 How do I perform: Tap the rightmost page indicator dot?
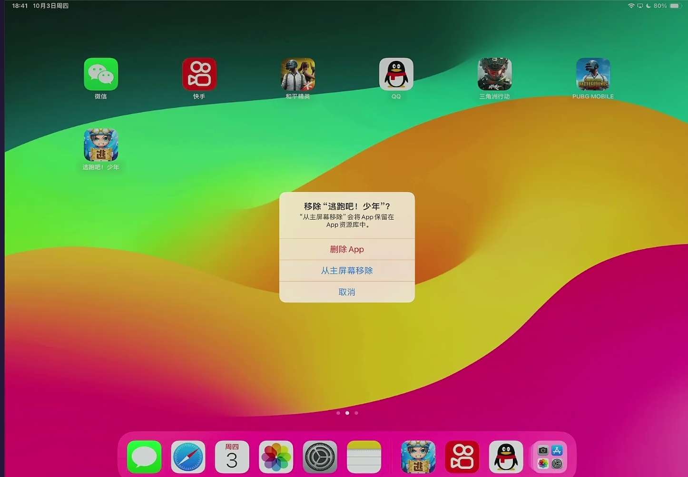pos(356,413)
